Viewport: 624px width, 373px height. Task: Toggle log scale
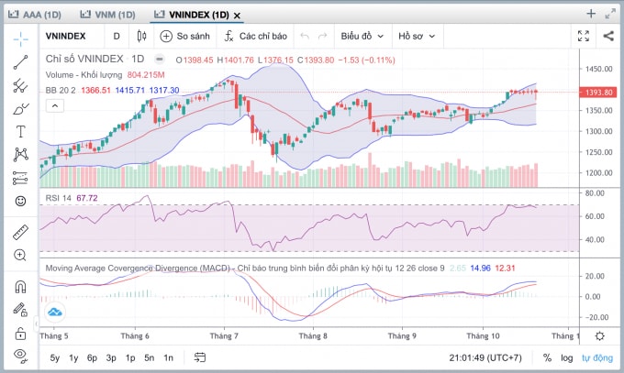tap(567, 358)
